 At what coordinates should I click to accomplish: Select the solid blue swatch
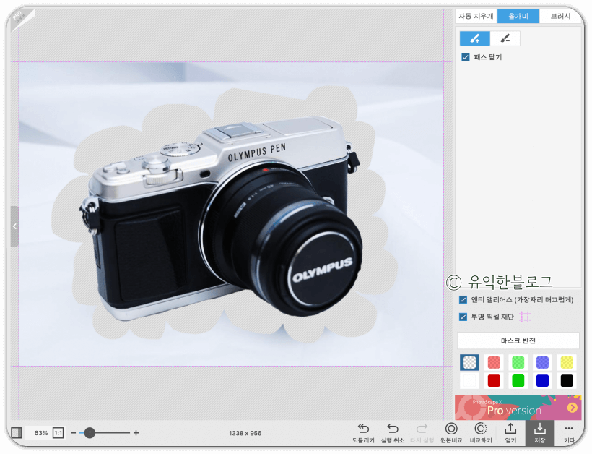(542, 381)
